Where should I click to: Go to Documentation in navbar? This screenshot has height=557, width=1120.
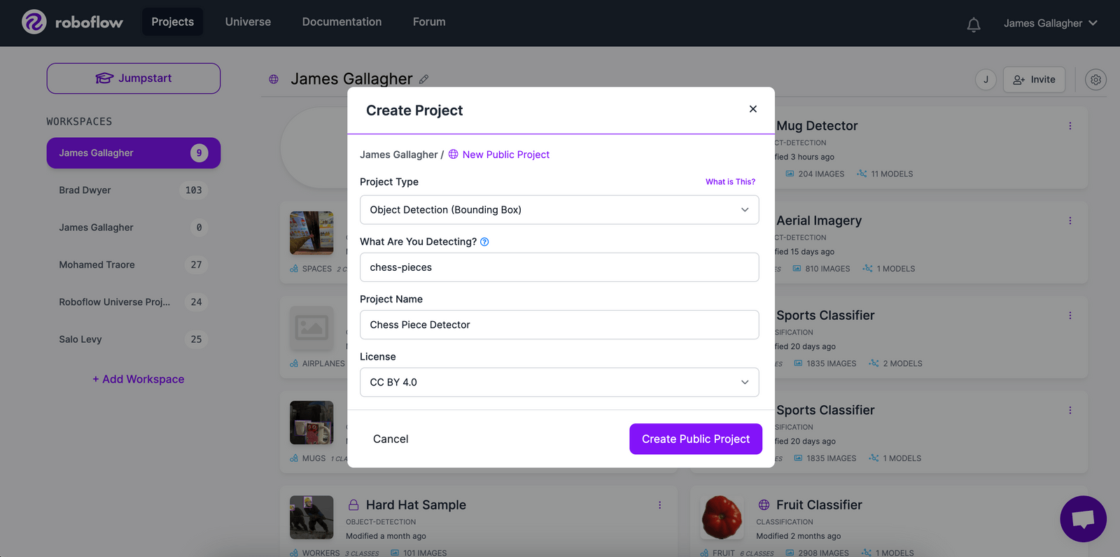(342, 22)
